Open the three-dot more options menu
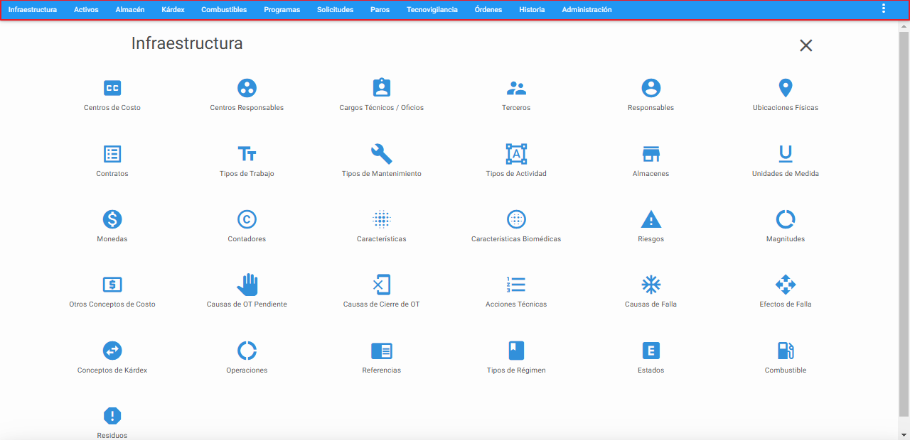The height and width of the screenshot is (440, 910). click(884, 9)
